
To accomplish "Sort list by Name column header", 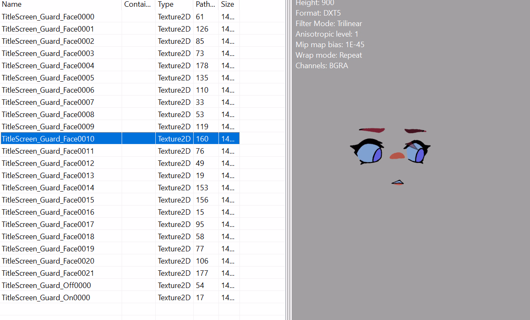I will point(12,5).
